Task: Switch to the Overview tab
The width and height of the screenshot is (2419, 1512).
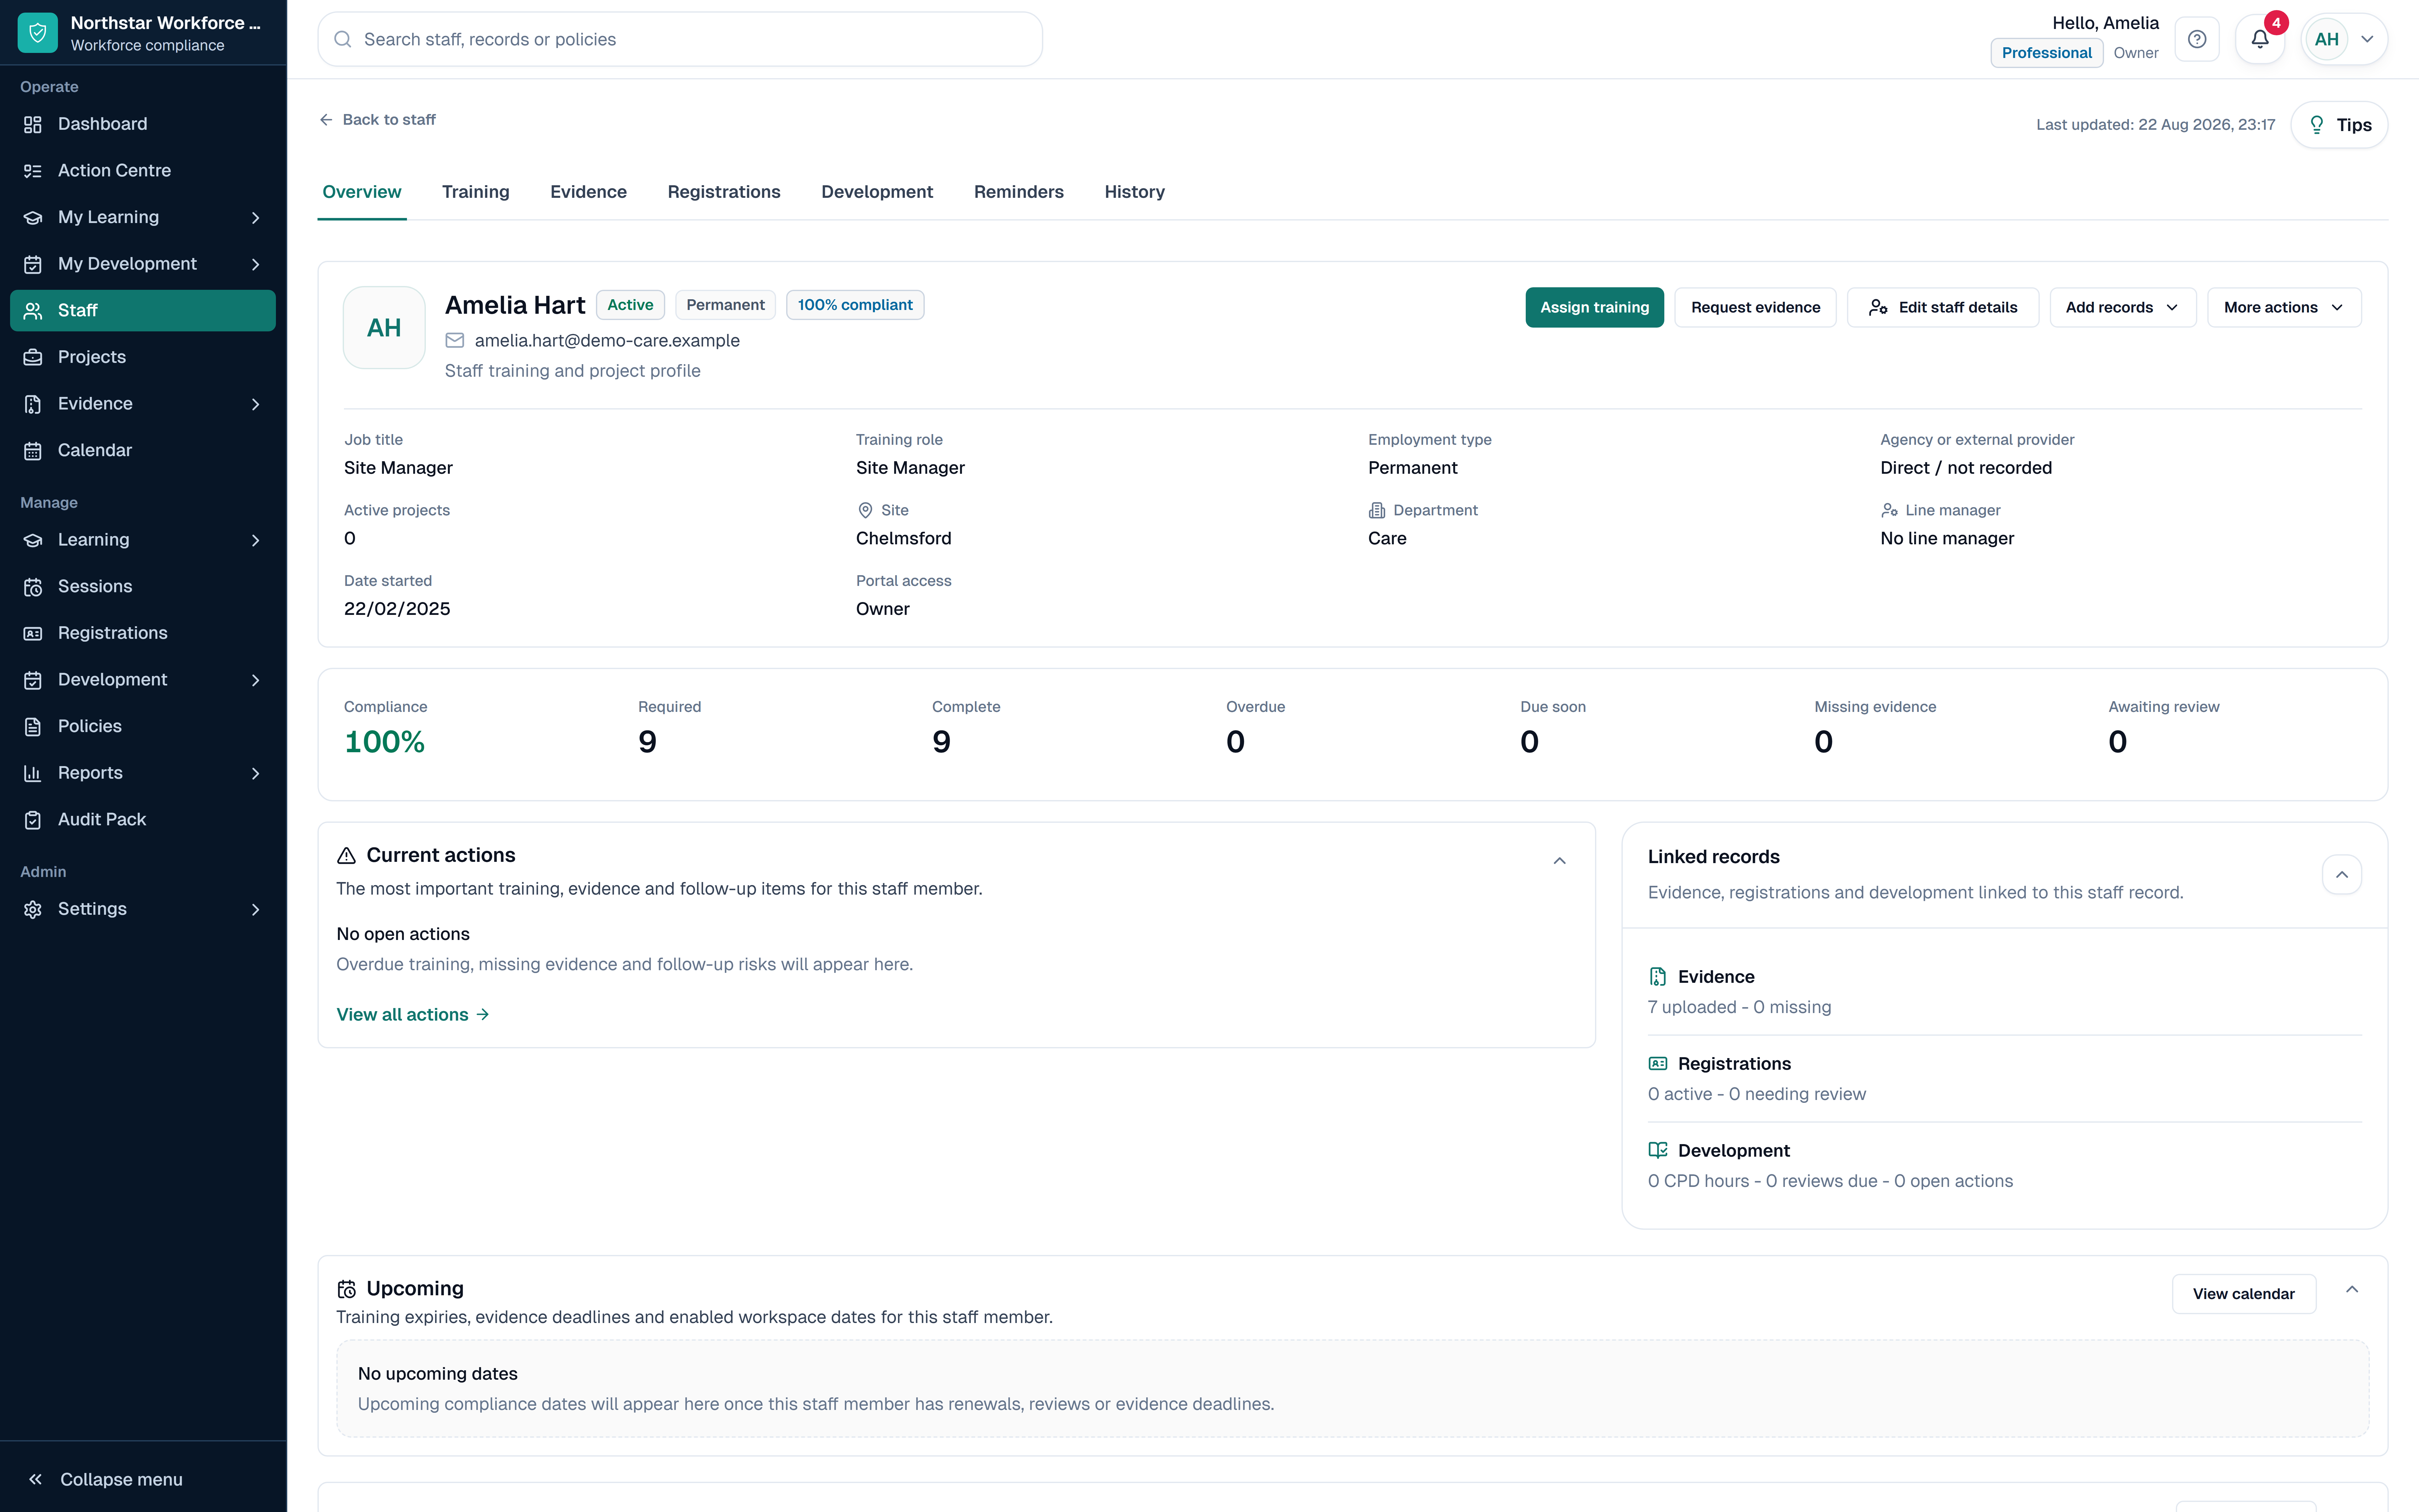Action: (362, 192)
